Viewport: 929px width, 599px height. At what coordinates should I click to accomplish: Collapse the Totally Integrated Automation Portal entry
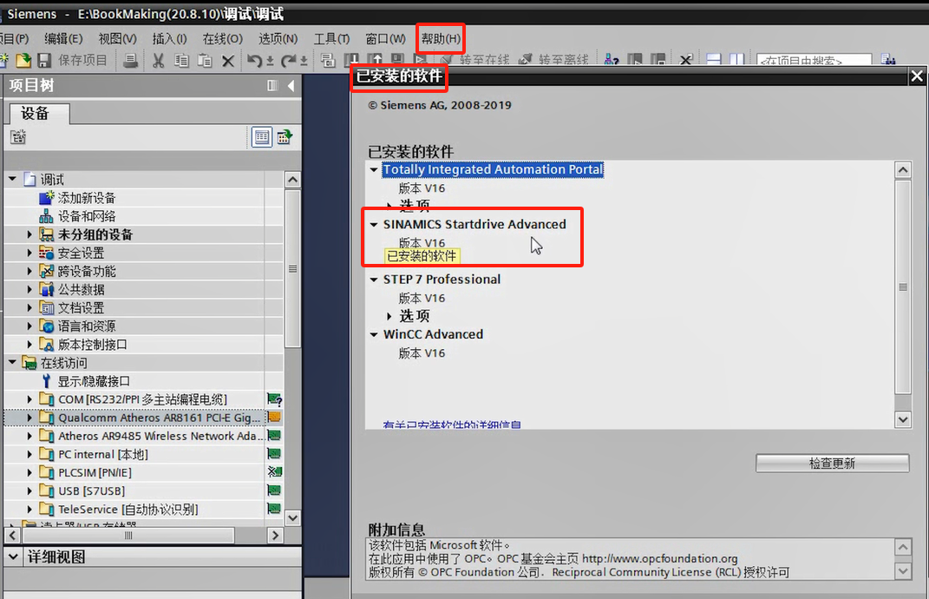pyautogui.click(x=374, y=169)
